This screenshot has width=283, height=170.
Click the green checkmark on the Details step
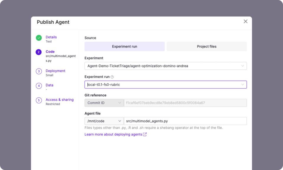coord(39,38)
